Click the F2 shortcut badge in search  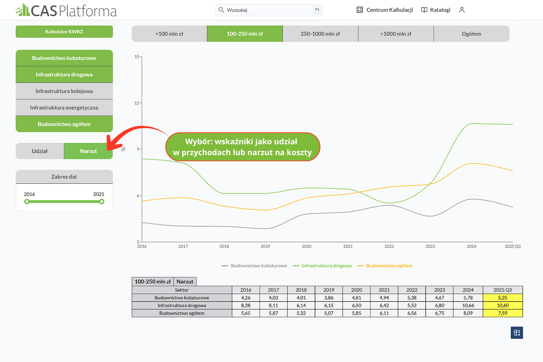click(317, 10)
